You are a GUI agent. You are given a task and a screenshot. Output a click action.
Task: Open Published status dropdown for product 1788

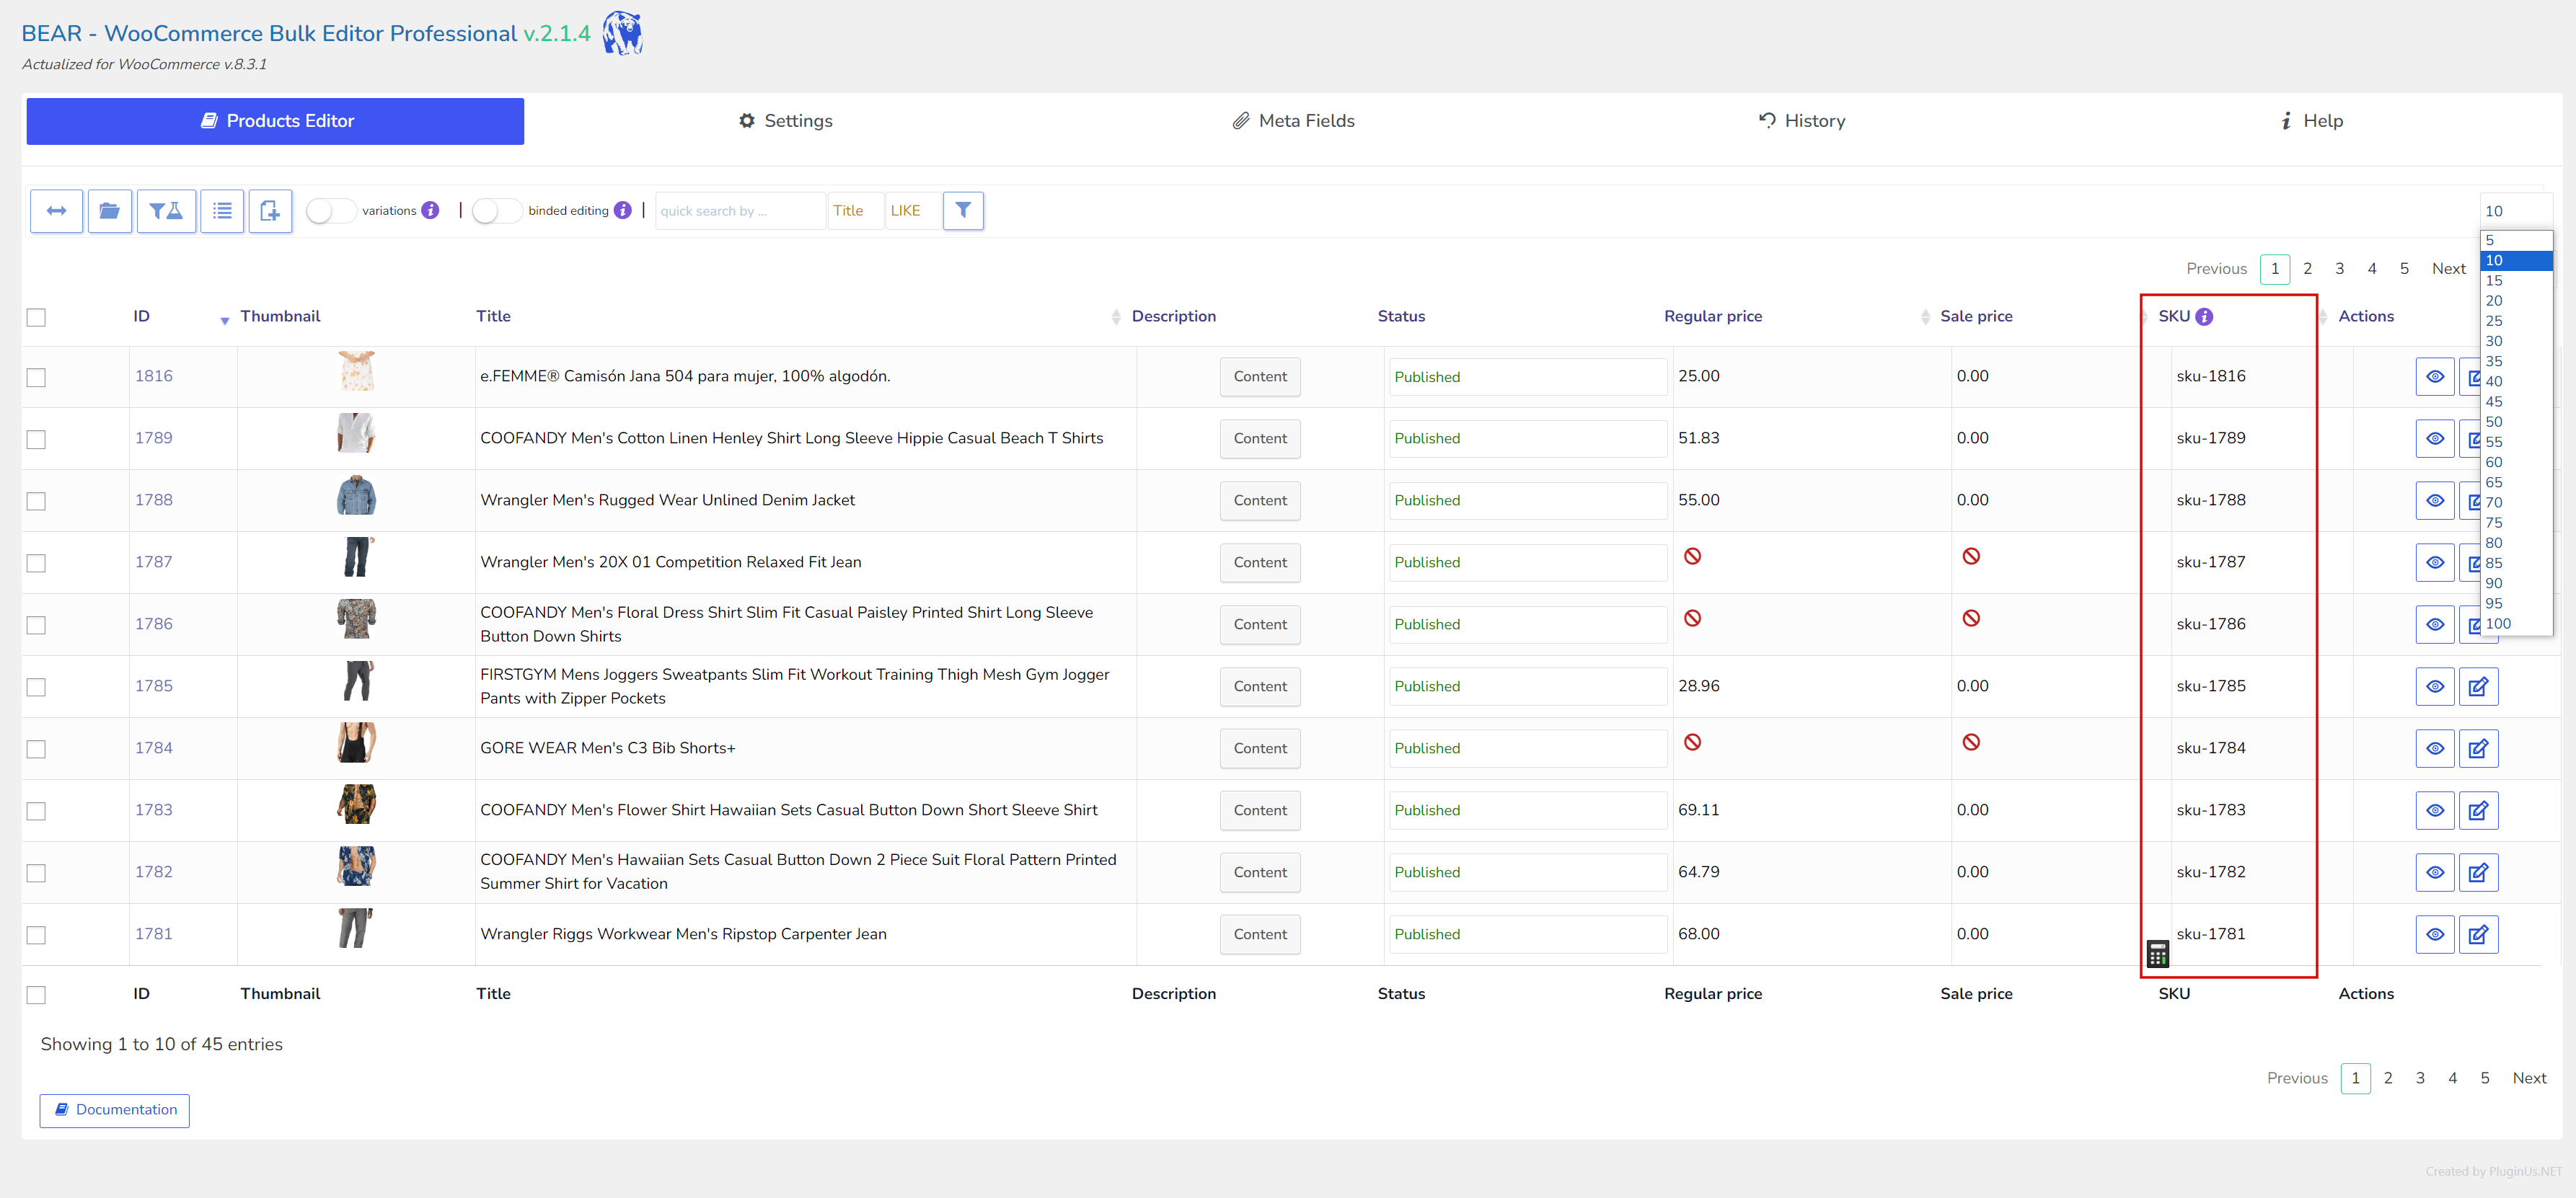(1527, 500)
